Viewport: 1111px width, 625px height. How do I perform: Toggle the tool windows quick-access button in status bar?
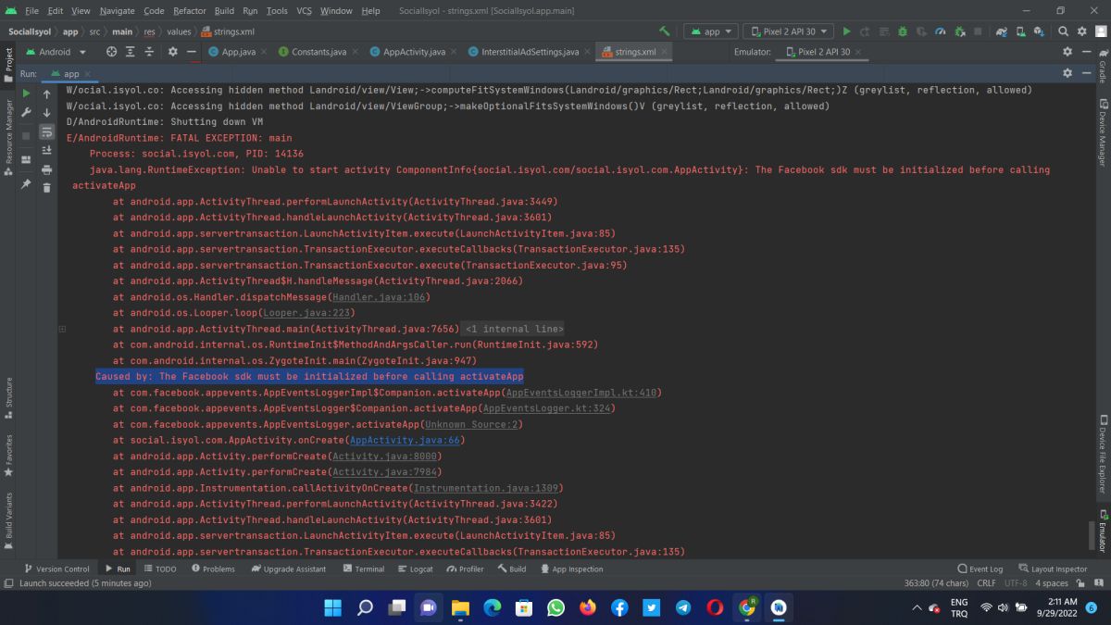(x=8, y=583)
